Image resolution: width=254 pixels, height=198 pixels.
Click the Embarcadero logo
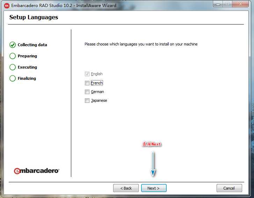(37, 171)
